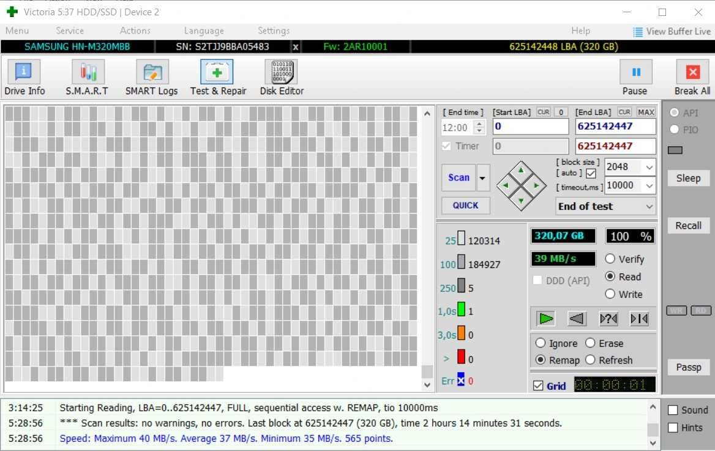Select the Erase radio option
Image resolution: width=715 pixels, height=451 pixels.
click(x=590, y=343)
